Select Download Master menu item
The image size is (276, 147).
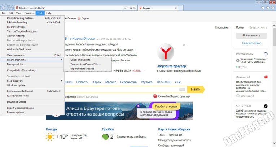[x=32, y=102]
